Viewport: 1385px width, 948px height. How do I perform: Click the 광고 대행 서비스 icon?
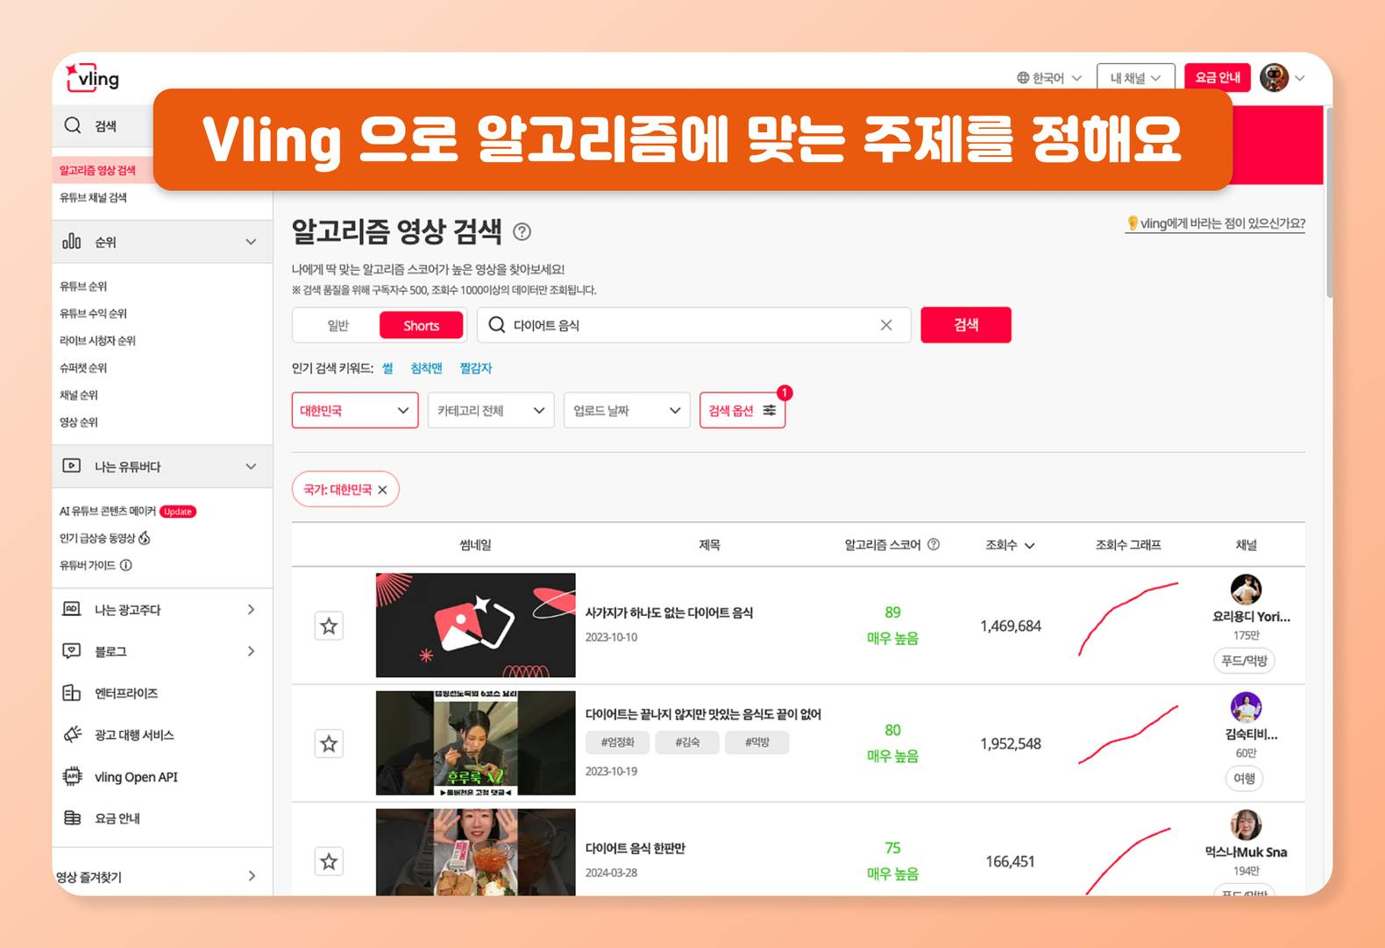coord(72,734)
